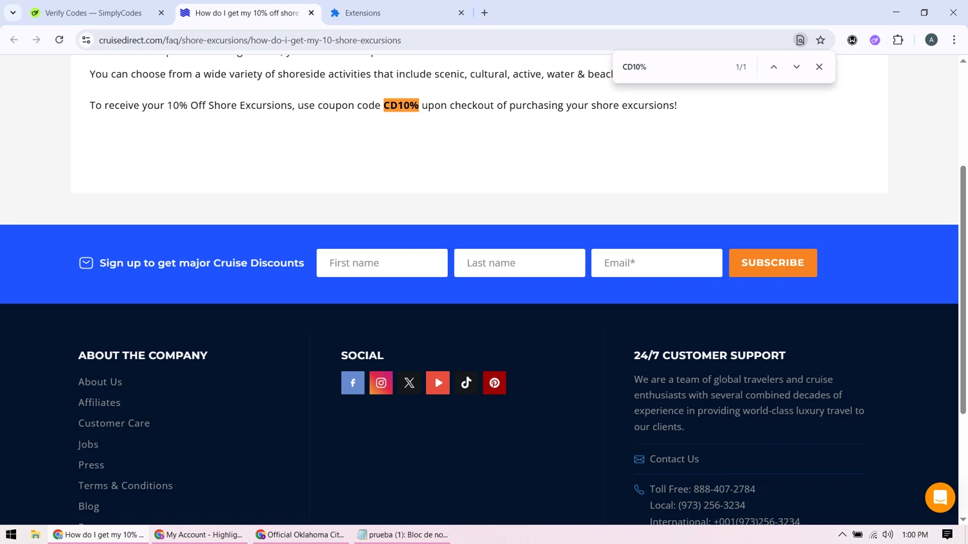968x544 pixels.
Task: Click the dark circular extension icon
Action: pyautogui.click(x=852, y=40)
